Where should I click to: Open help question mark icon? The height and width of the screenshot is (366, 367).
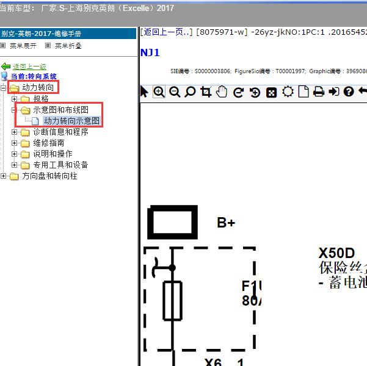[x=349, y=91]
